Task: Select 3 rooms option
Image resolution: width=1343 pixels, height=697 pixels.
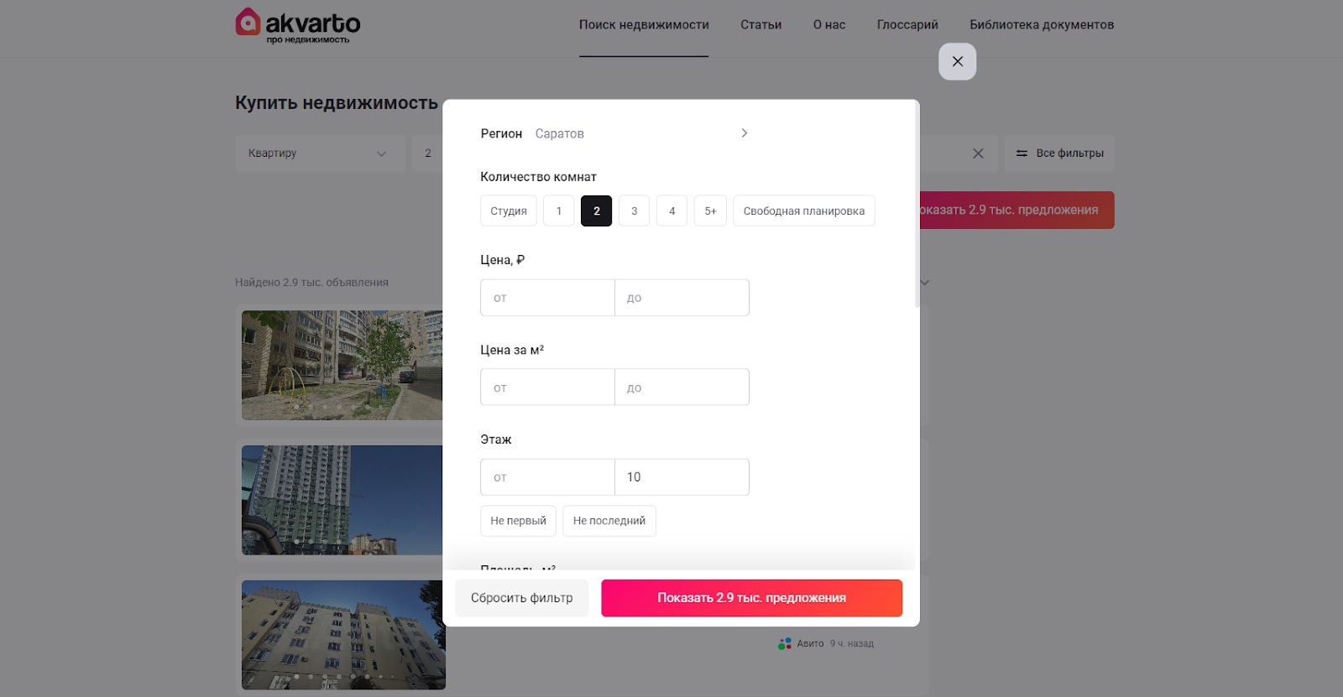Action: coord(635,211)
